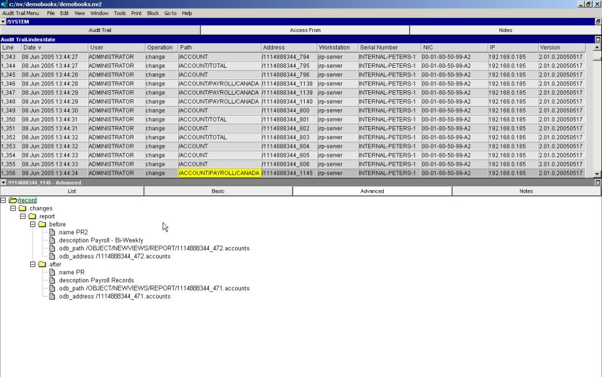
Task: Switch to the Access From tab
Action: coord(305,30)
